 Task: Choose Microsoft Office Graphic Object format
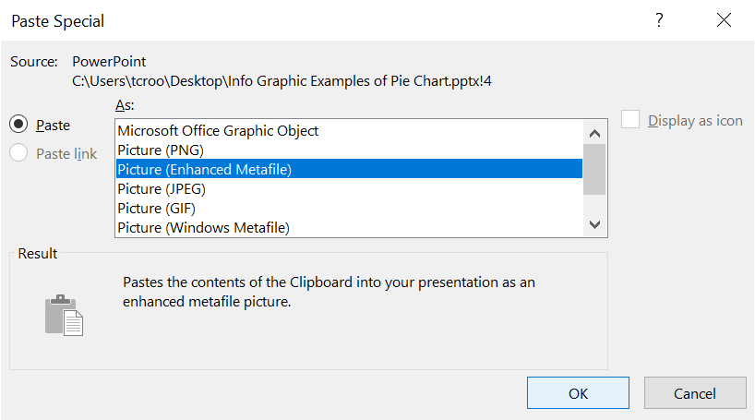[x=218, y=131]
